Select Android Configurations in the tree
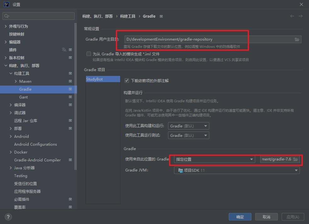Viewport: 309px width, 224px height. coord(36,144)
